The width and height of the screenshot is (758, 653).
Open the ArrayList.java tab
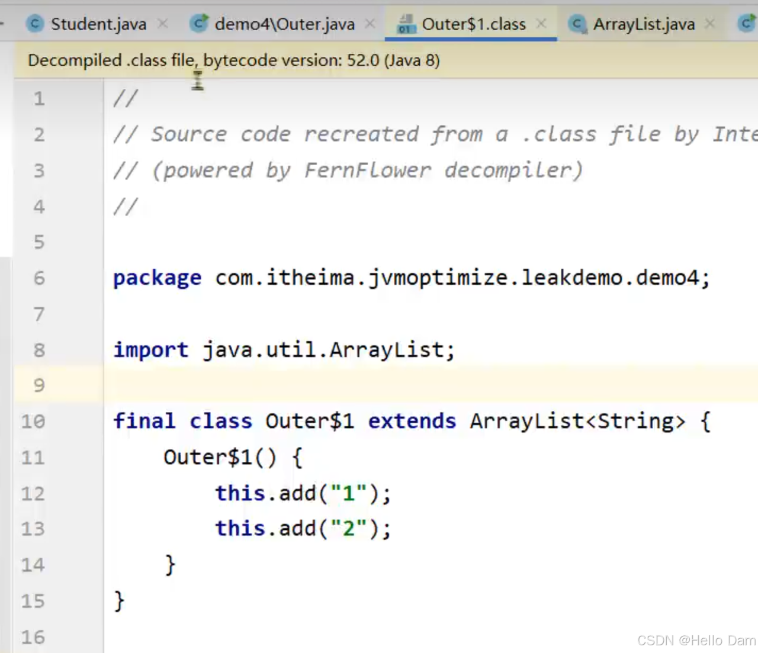coord(644,24)
